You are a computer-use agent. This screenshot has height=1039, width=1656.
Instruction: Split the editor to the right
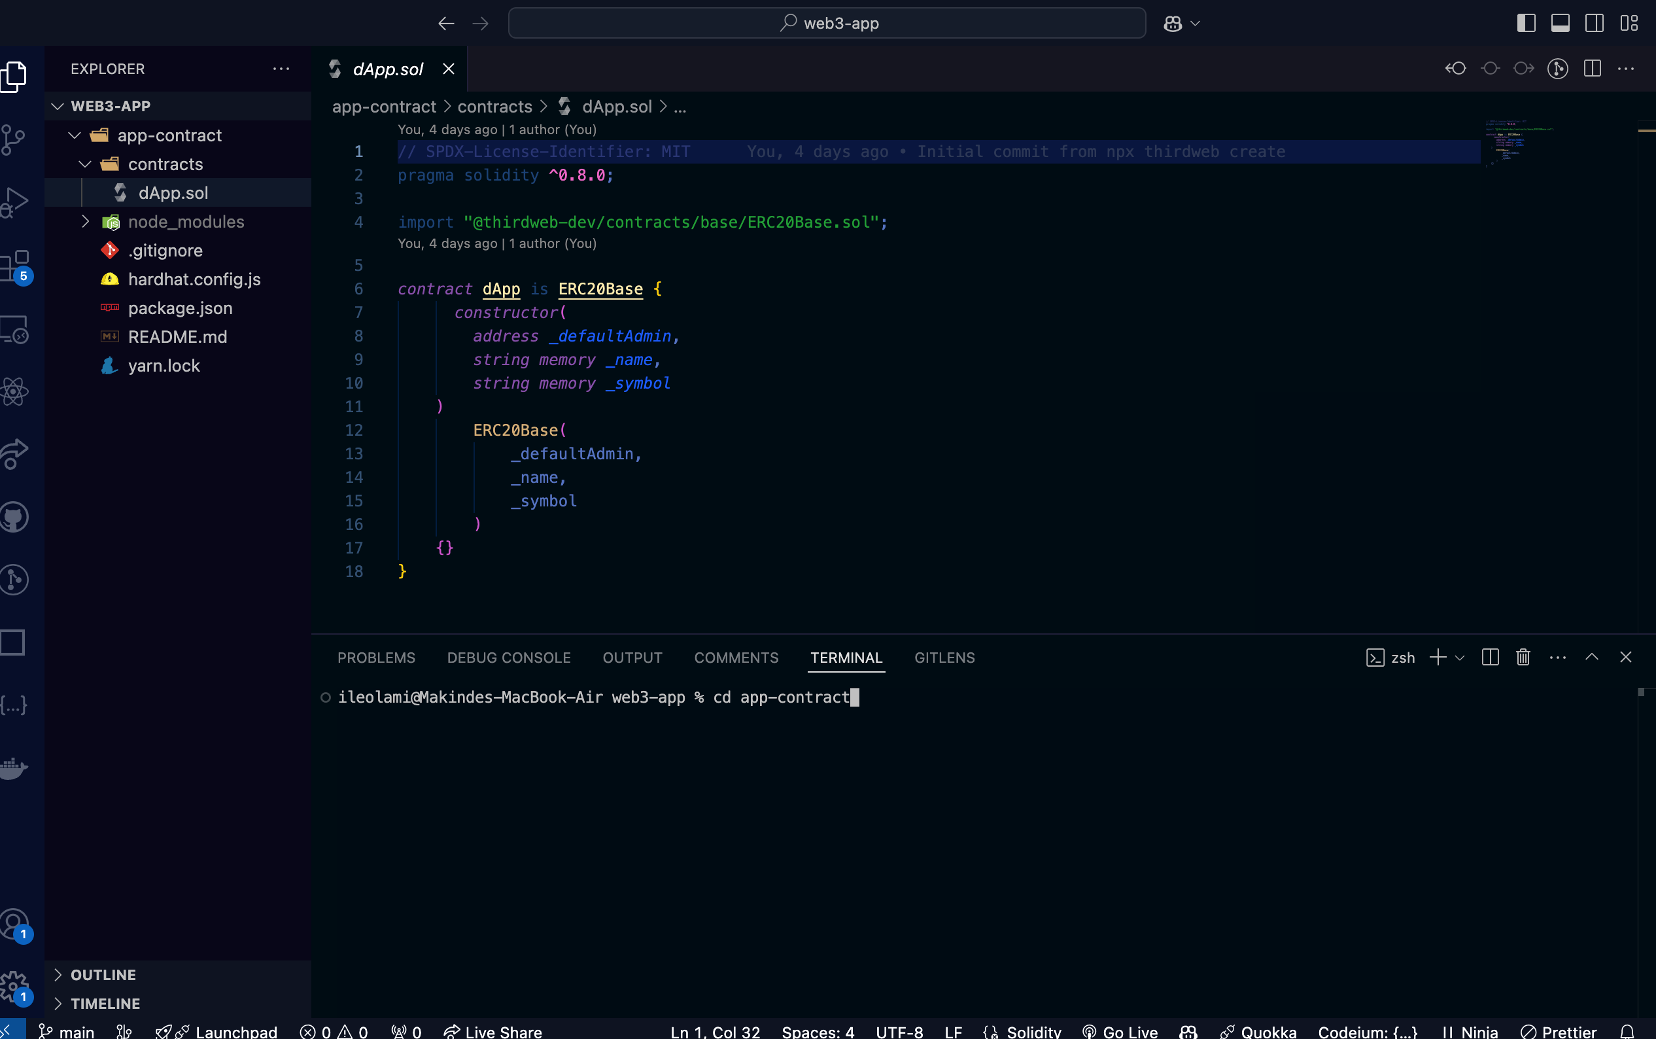tap(1592, 69)
